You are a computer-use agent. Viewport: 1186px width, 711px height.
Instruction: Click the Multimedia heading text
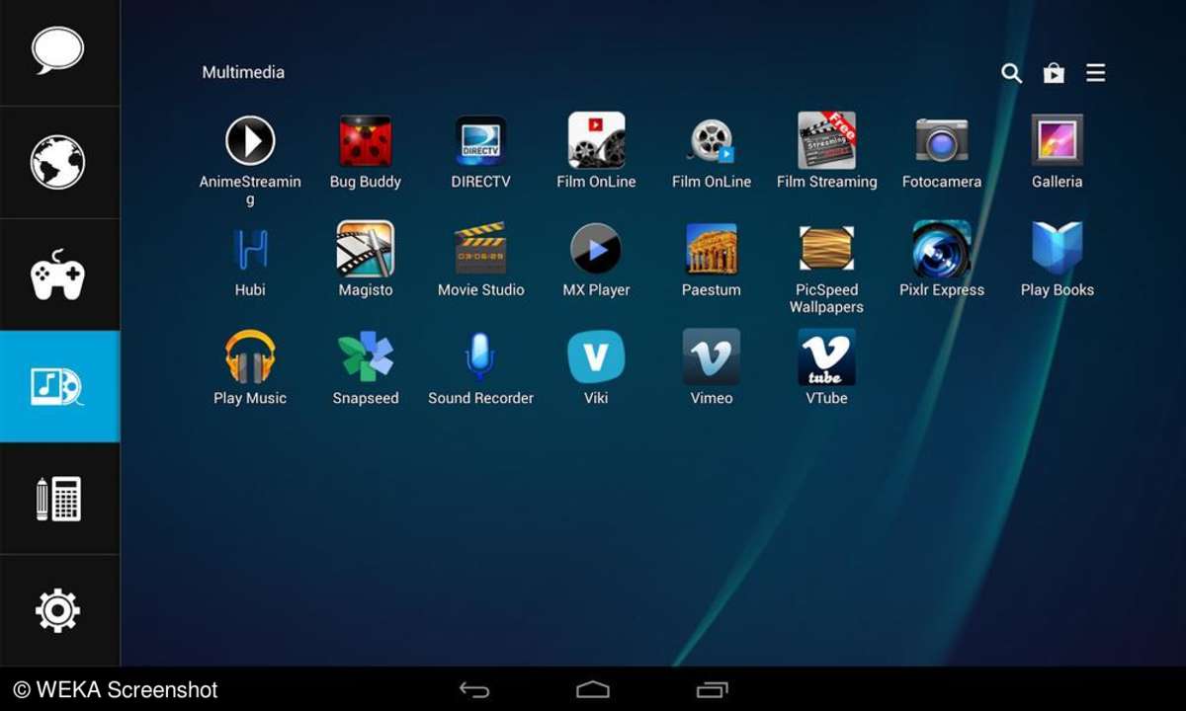click(x=243, y=72)
